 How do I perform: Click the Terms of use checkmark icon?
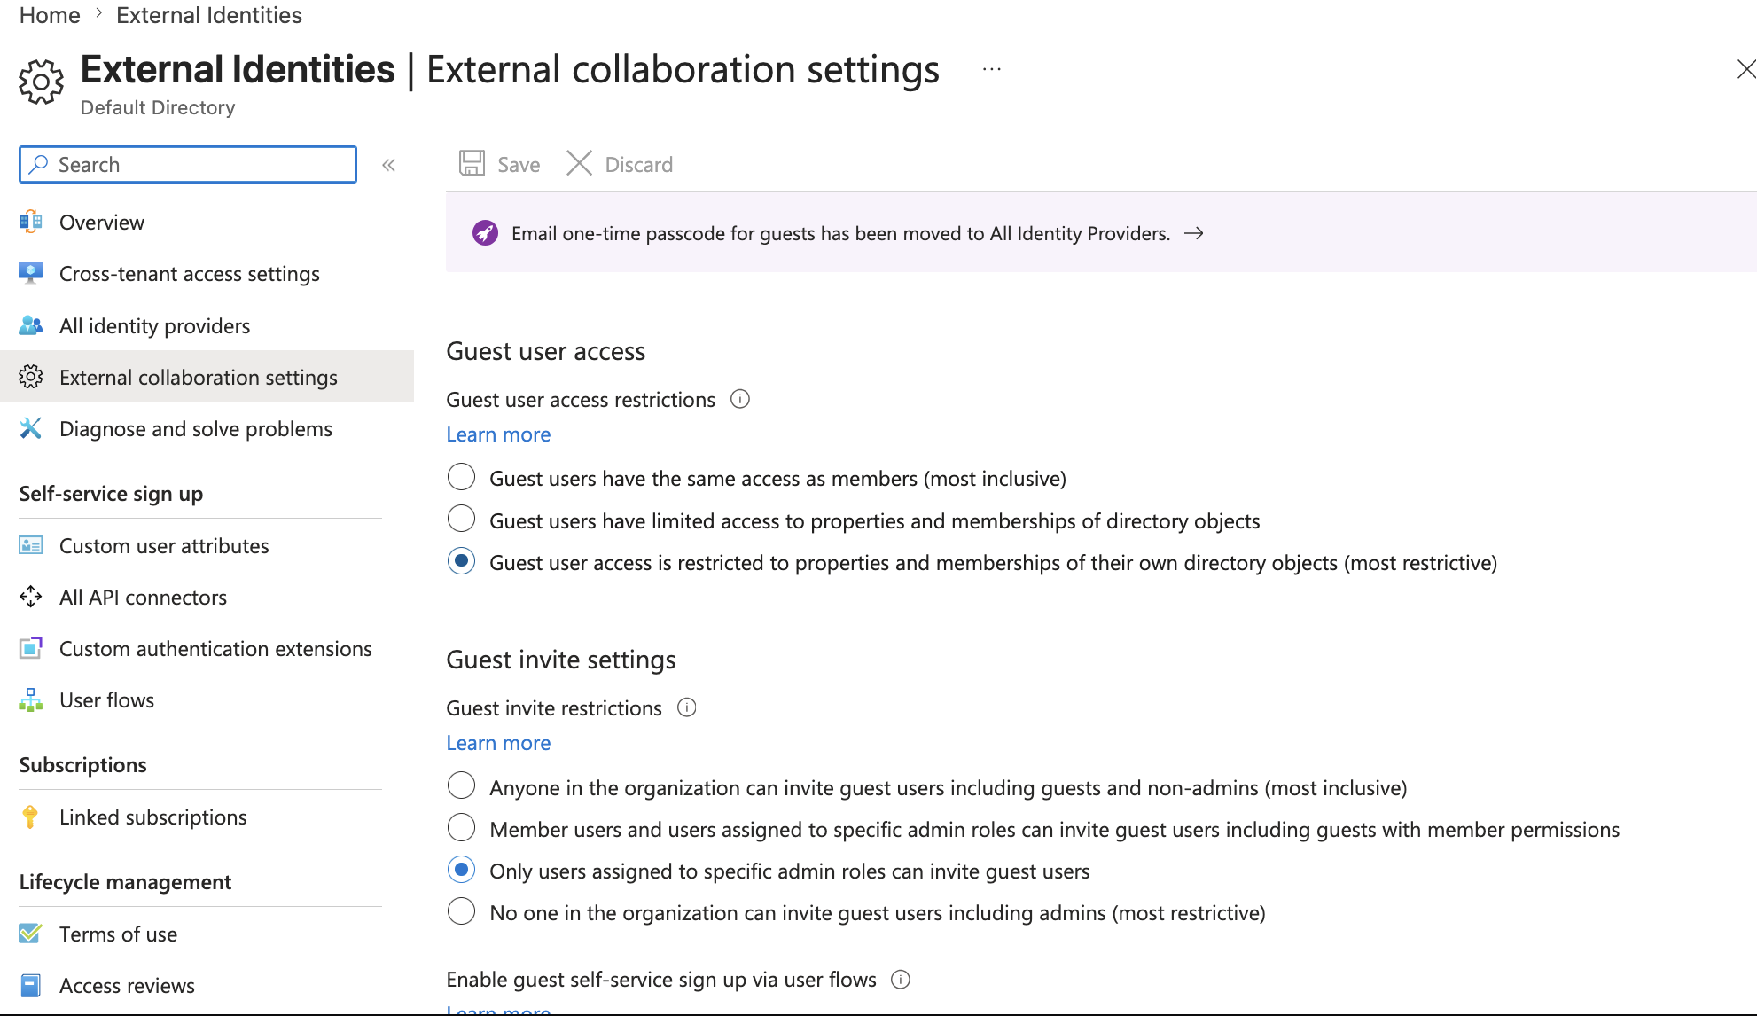[x=31, y=934]
